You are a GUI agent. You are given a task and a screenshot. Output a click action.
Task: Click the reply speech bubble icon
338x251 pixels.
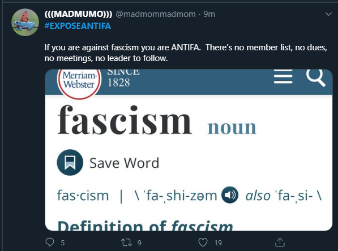click(x=50, y=242)
